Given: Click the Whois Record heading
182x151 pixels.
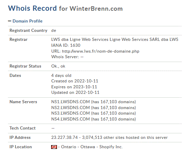Looking at the screenshot, I should (32, 8).
